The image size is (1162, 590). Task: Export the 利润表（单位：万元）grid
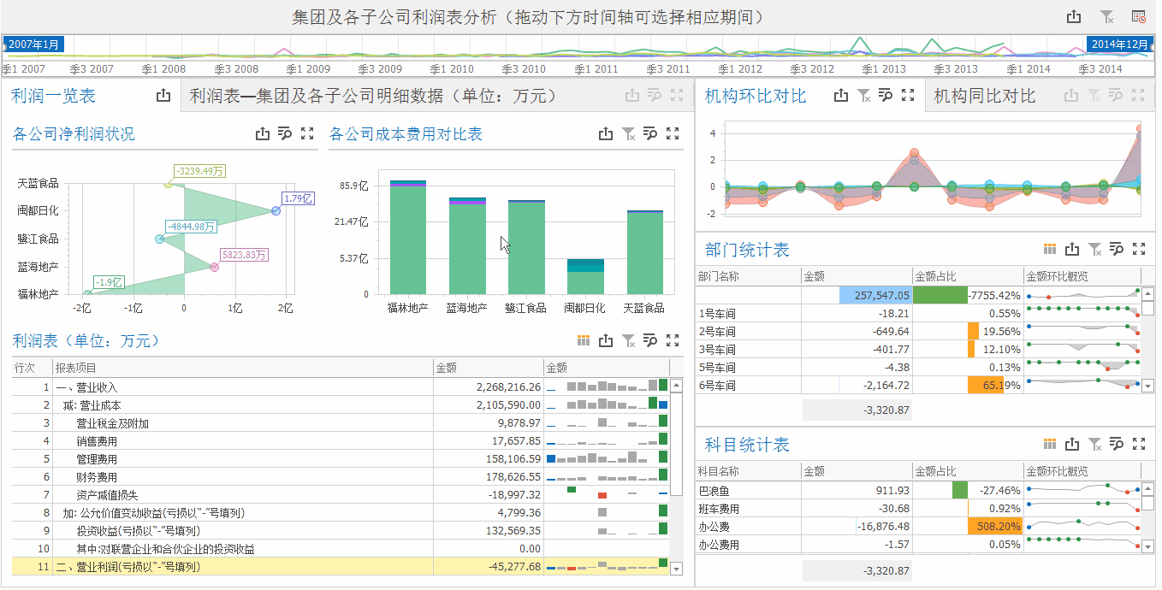(606, 340)
